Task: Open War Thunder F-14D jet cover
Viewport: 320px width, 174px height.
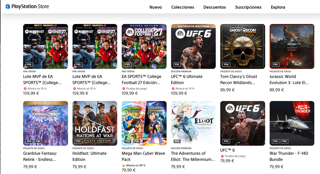Action: (x=292, y=123)
